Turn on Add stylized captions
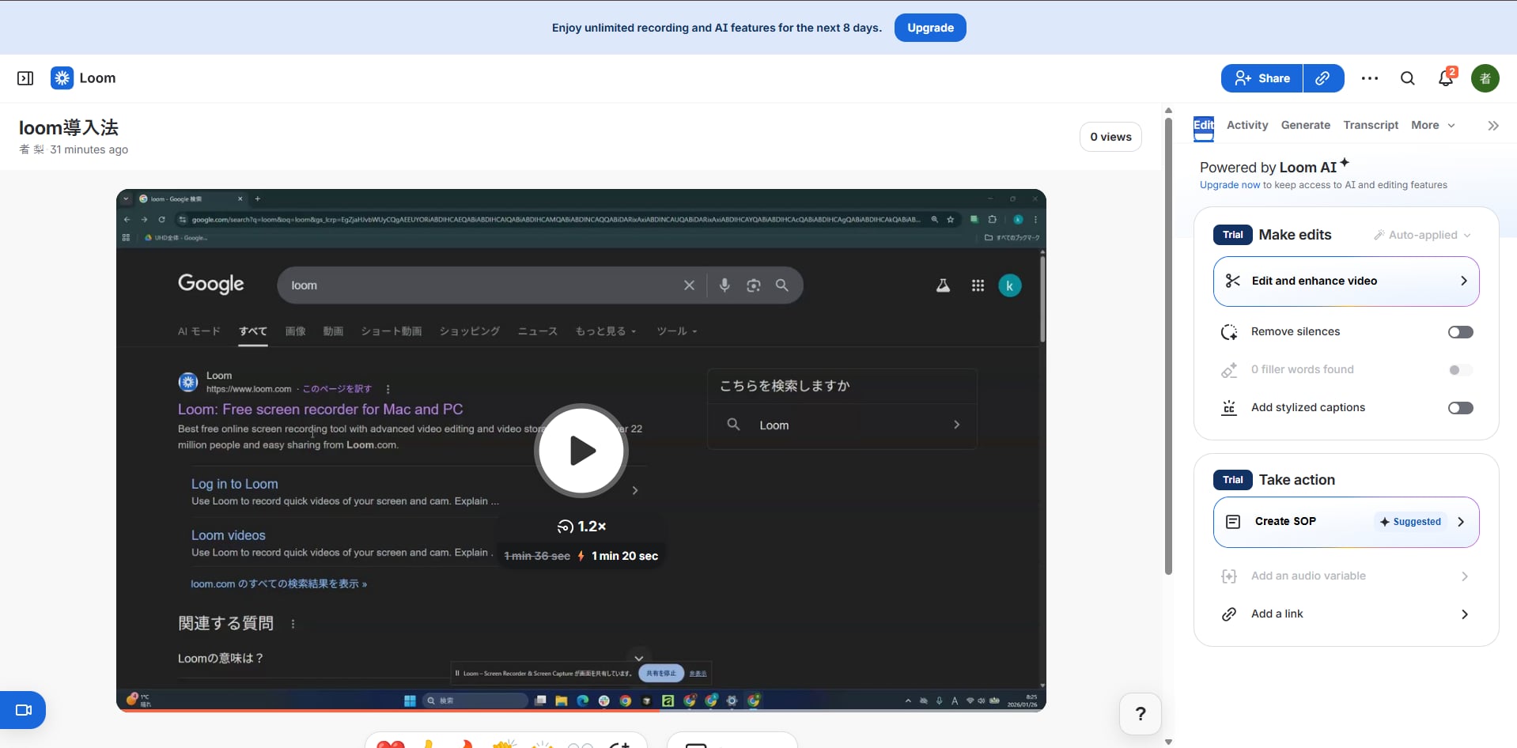 (x=1460, y=408)
